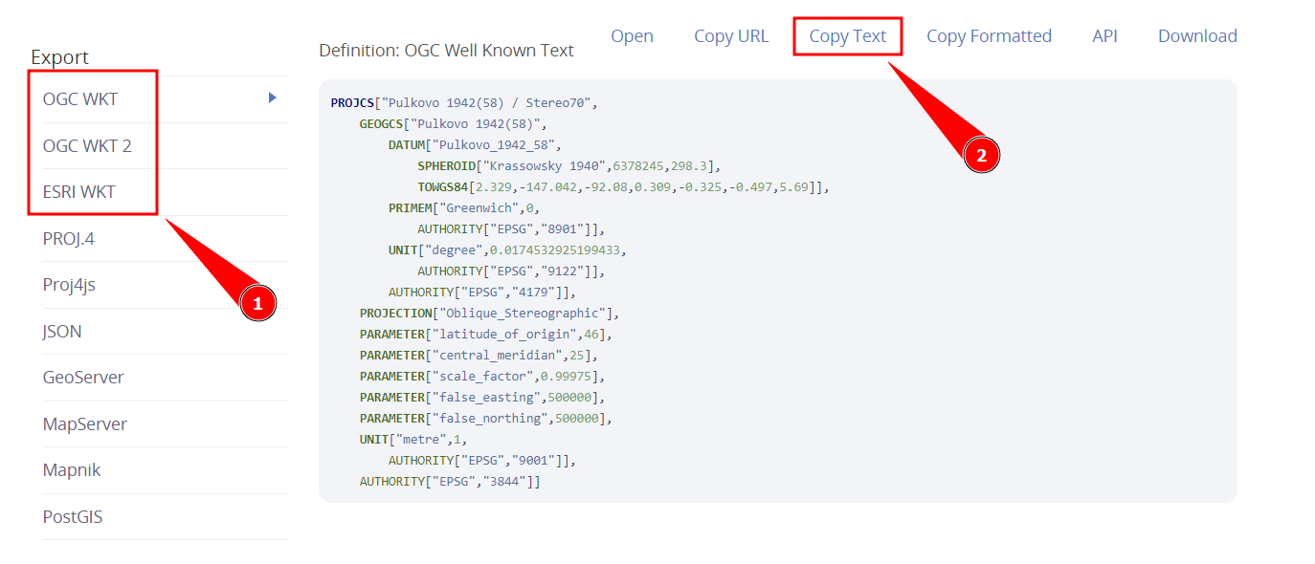
Task: Choose OGC WKT 2 in the export list
Action: (x=87, y=146)
